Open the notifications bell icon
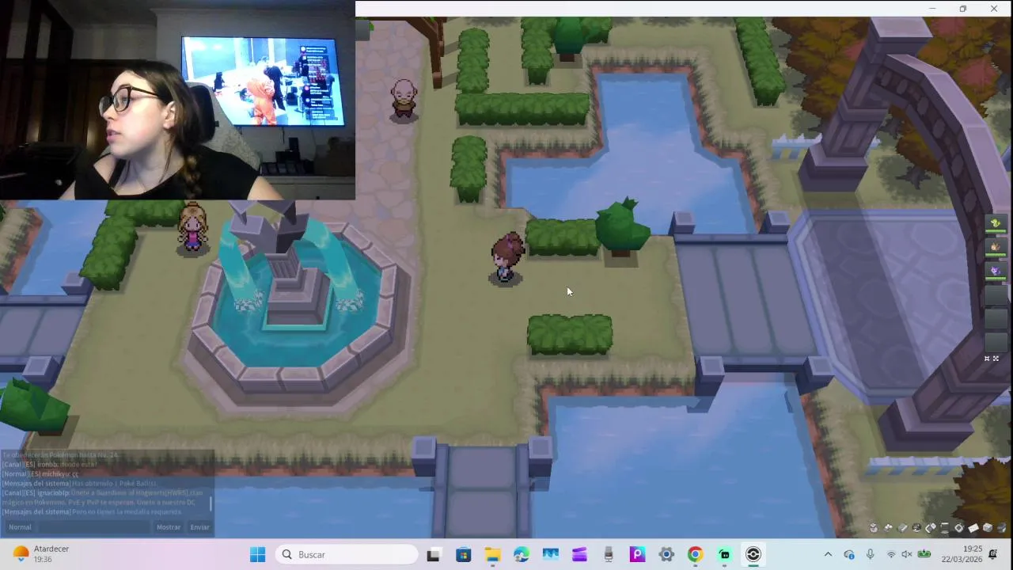 (x=993, y=554)
